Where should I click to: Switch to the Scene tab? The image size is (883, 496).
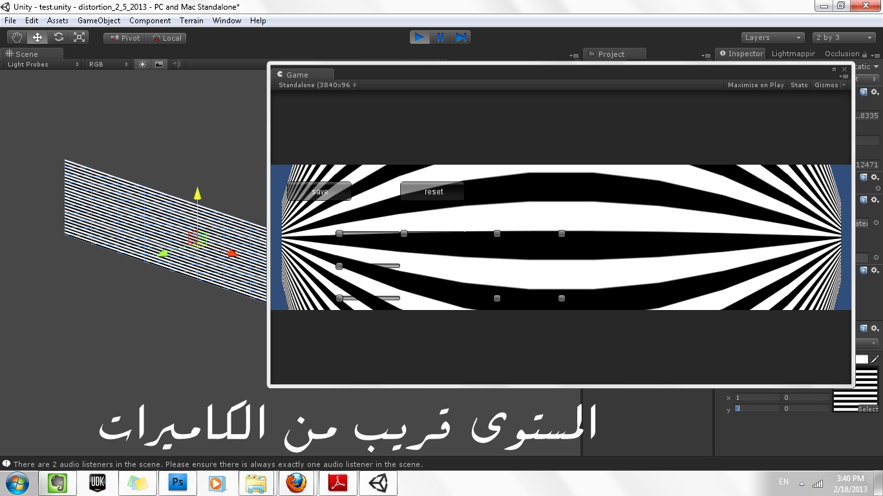coord(32,54)
